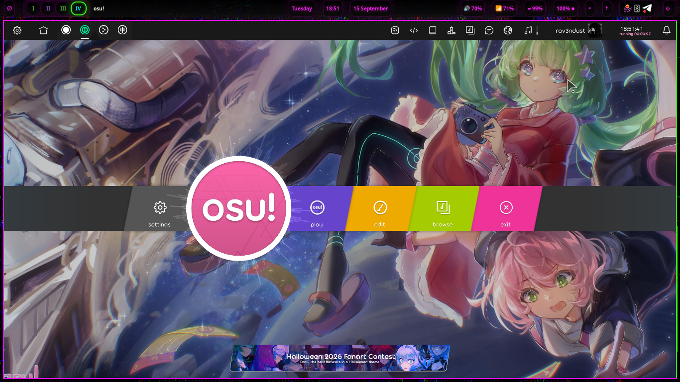Switch to workspace III
The image size is (680, 382).
[x=63, y=8]
